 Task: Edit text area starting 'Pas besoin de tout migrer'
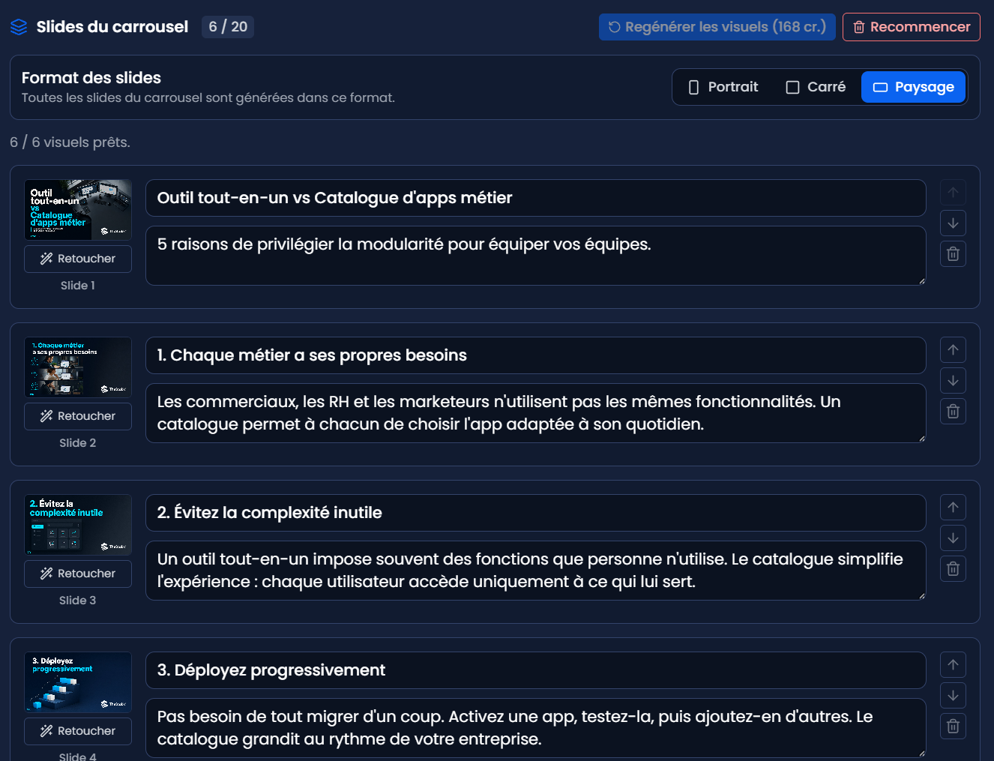536,728
